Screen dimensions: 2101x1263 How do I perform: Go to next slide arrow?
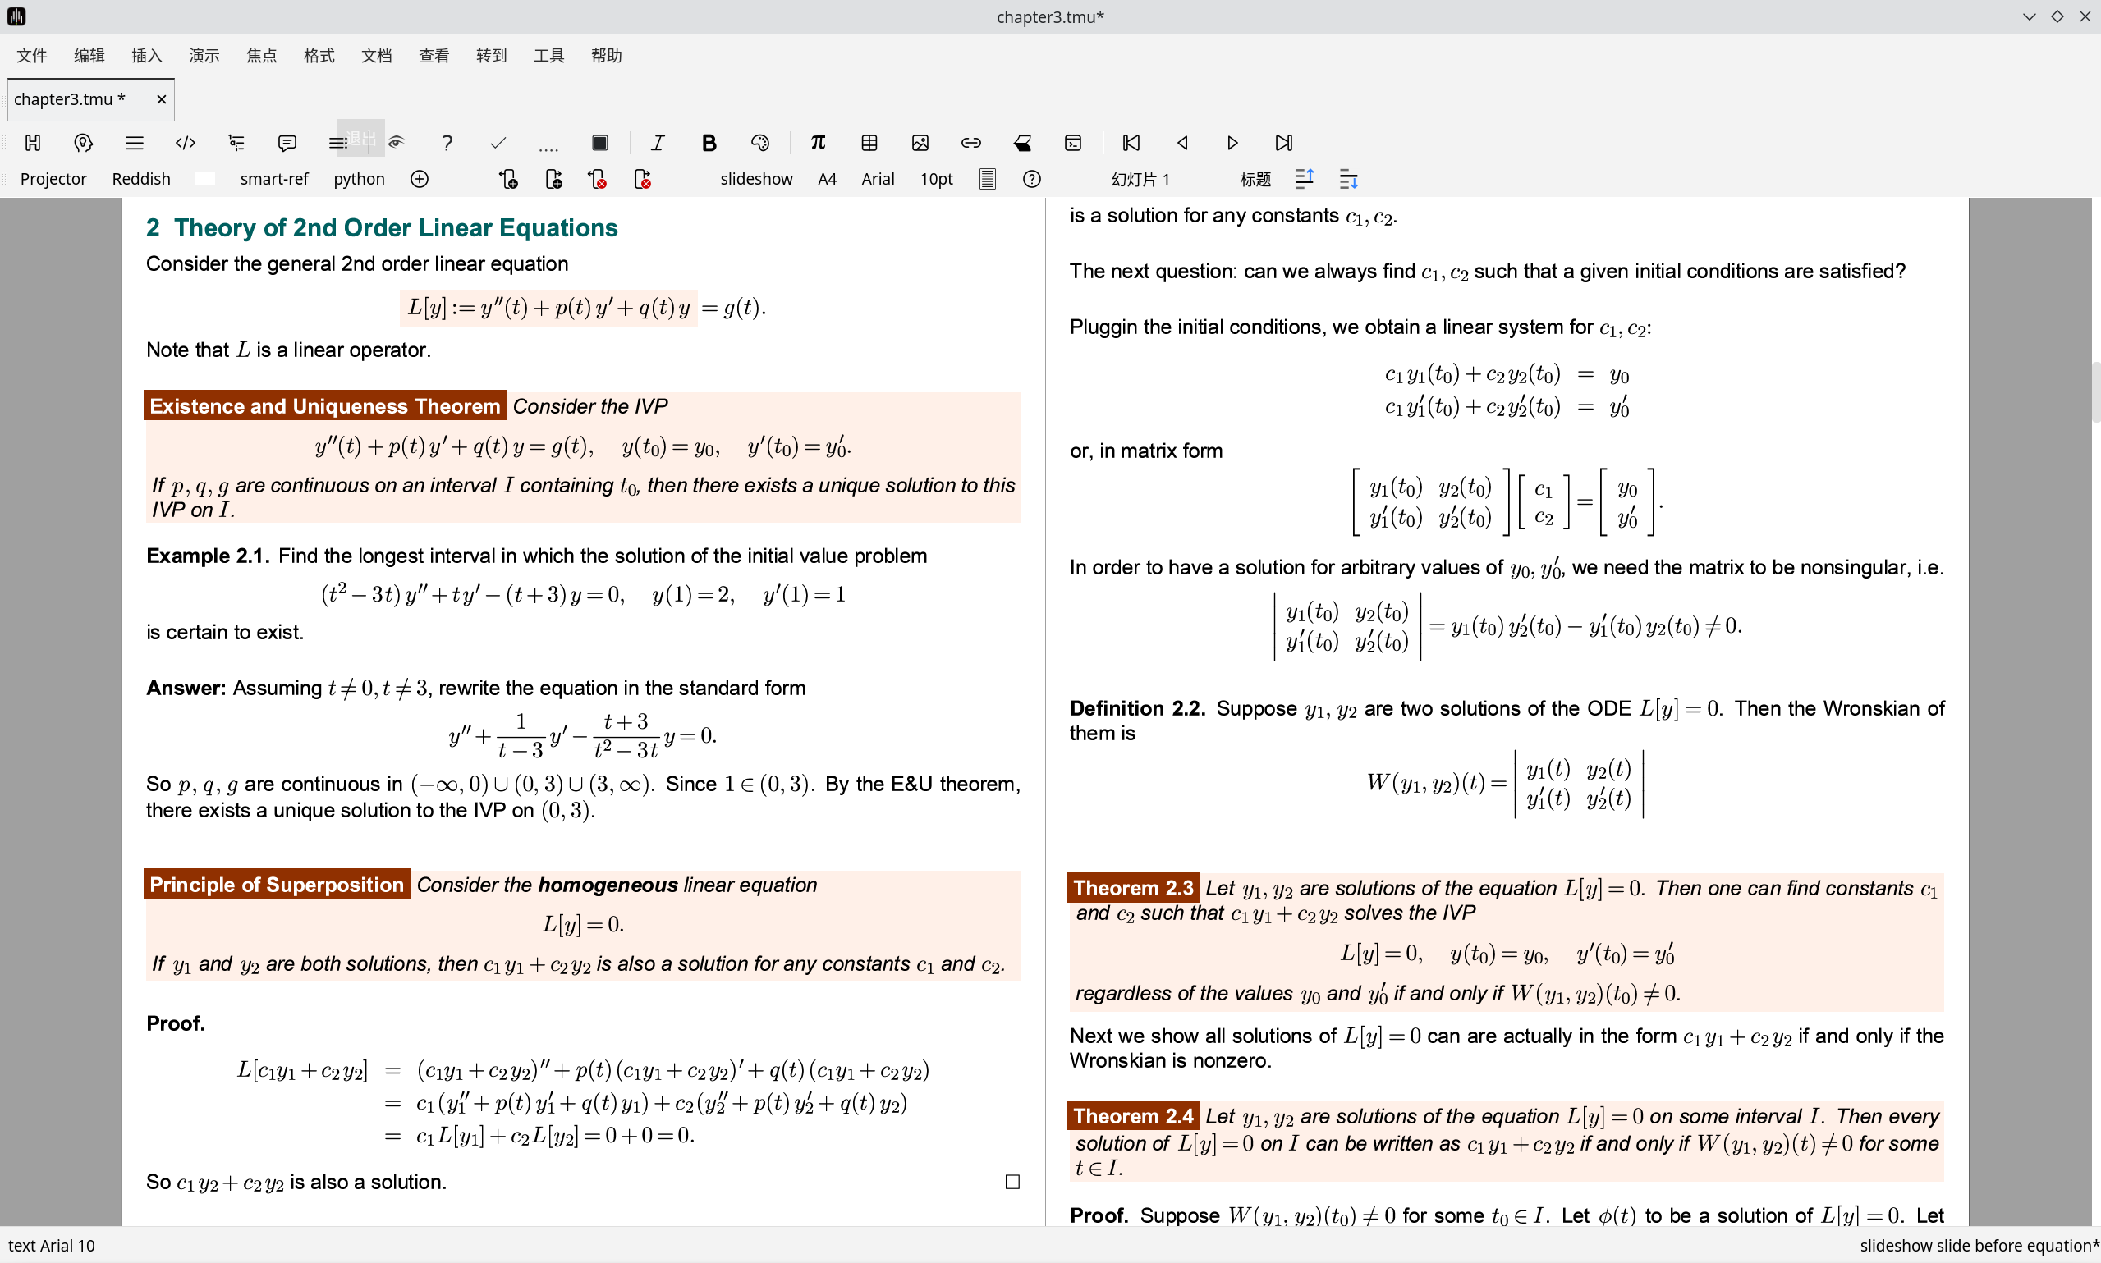point(1232,143)
